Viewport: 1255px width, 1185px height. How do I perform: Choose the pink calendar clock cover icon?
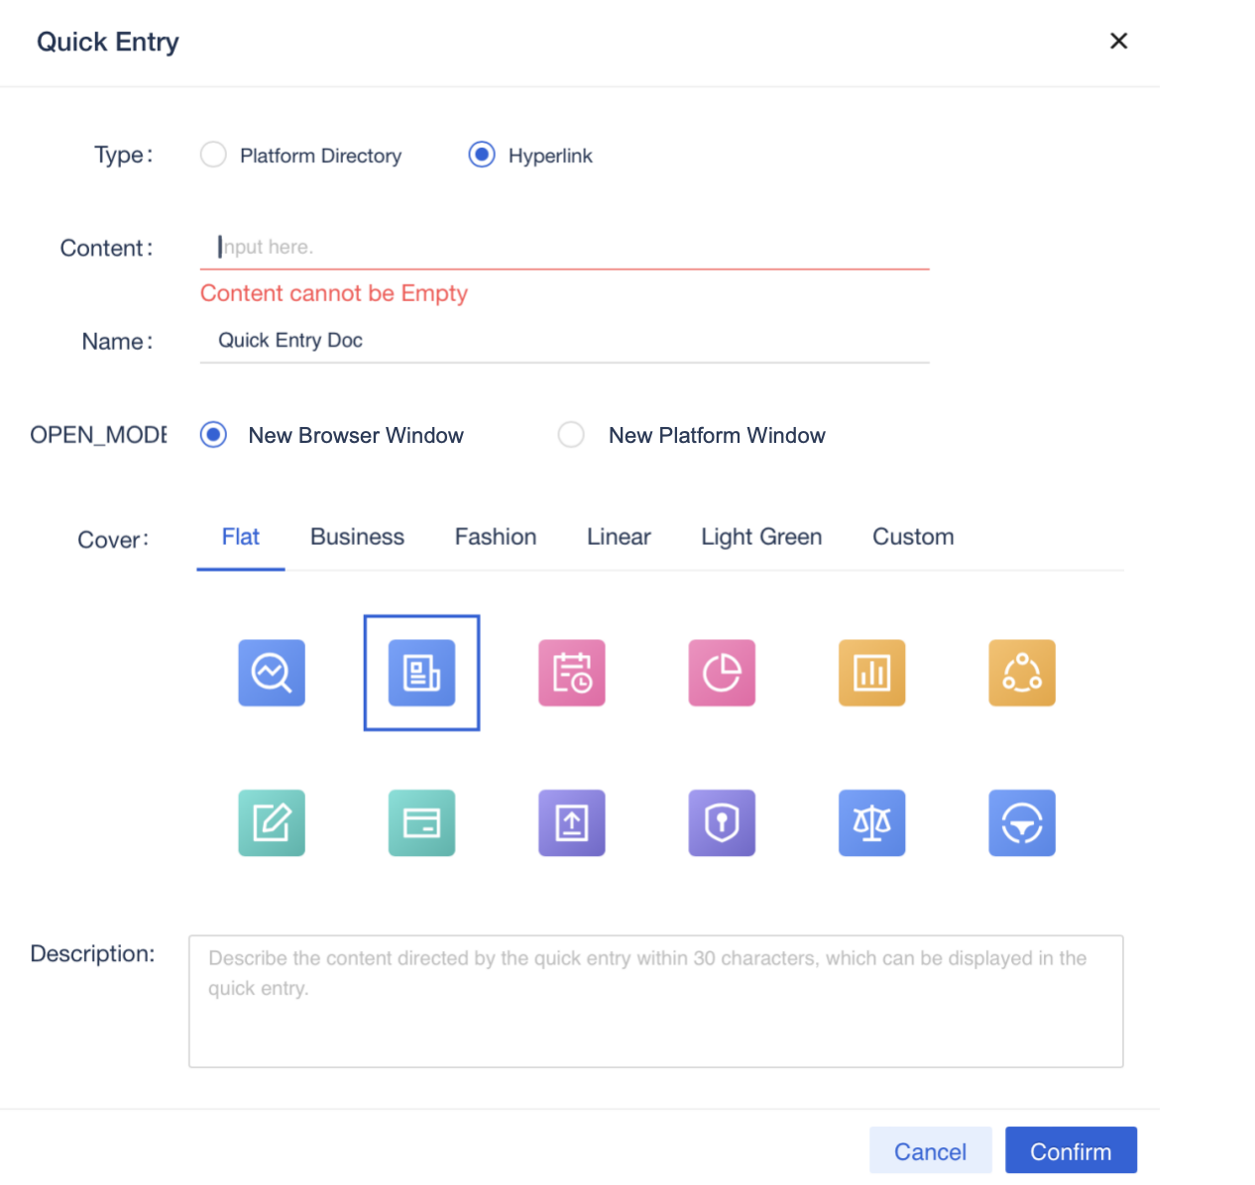click(x=572, y=673)
